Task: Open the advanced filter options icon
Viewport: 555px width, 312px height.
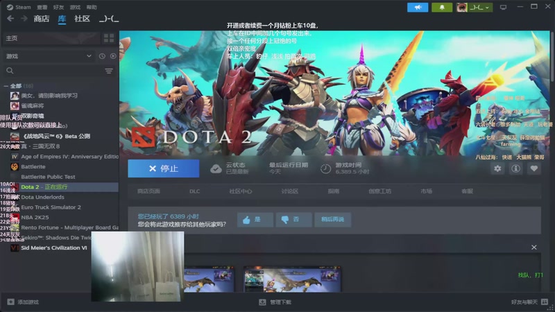Action: [109, 71]
